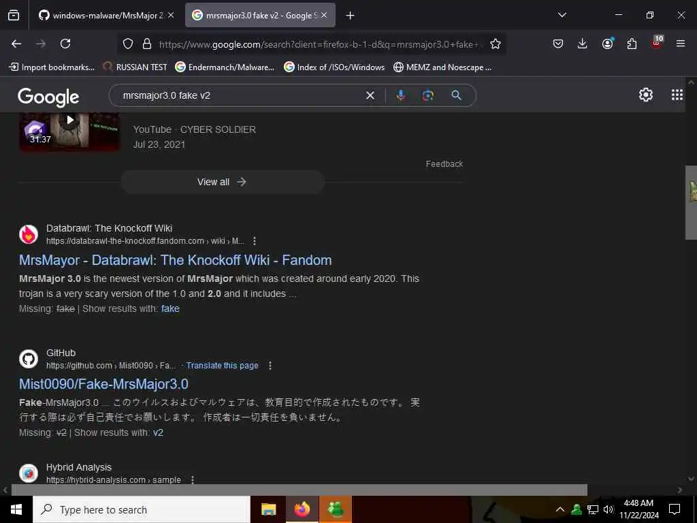Go to Google homepage via logo
Image resolution: width=697 pixels, height=523 pixels.
[48, 97]
